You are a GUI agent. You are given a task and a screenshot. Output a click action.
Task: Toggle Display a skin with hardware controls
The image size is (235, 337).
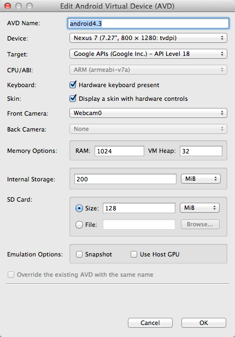coord(73,99)
